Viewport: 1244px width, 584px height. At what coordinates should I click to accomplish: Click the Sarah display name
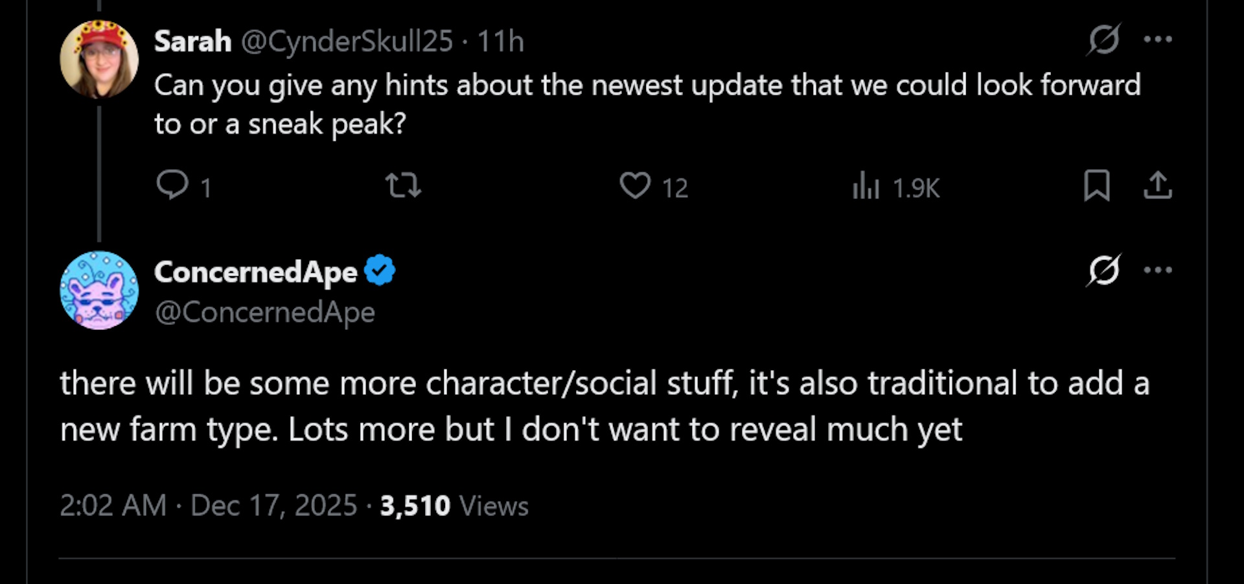(192, 40)
